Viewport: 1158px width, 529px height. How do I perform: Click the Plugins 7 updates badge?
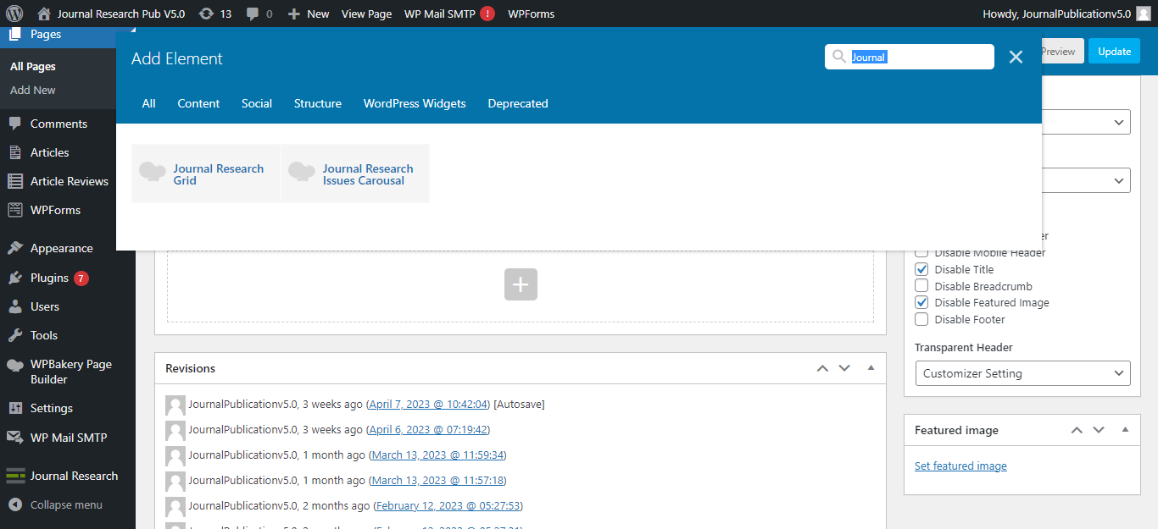pos(81,278)
